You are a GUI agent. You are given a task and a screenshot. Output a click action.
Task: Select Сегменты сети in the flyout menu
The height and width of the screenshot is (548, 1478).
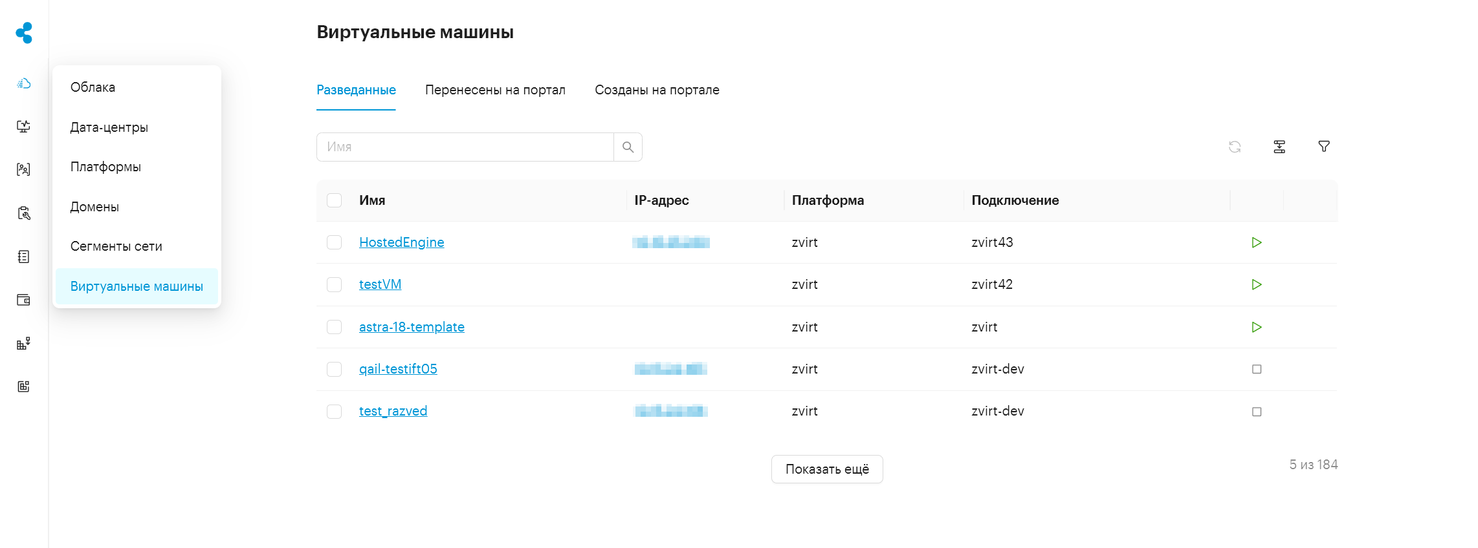(x=137, y=246)
